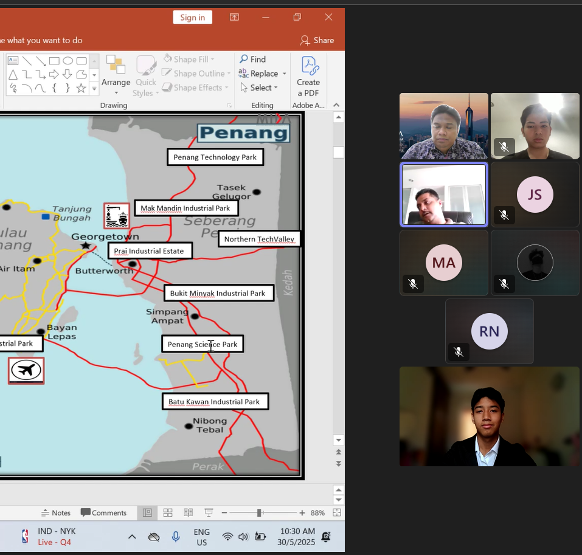Select the Elbow Arrow Connector shape
Viewport: 582px width, 555px height.
coord(41,75)
